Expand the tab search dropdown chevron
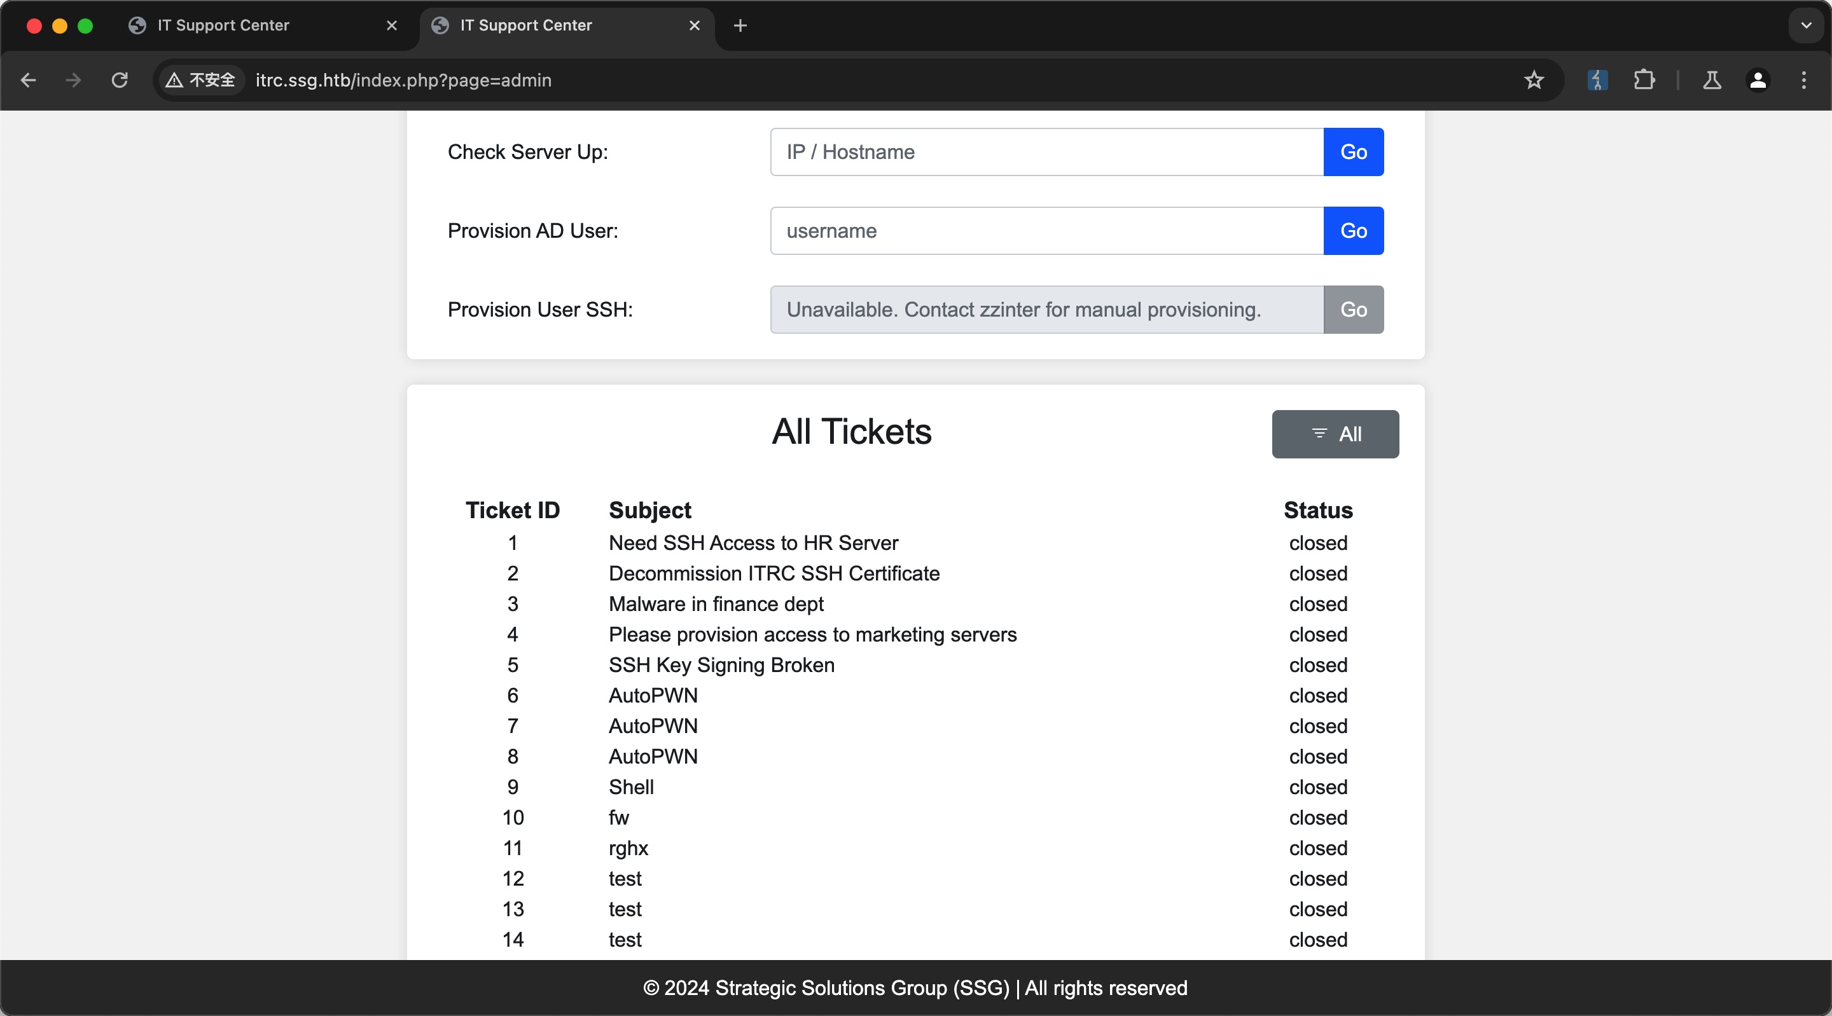1832x1016 pixels. click(1806, 25)
